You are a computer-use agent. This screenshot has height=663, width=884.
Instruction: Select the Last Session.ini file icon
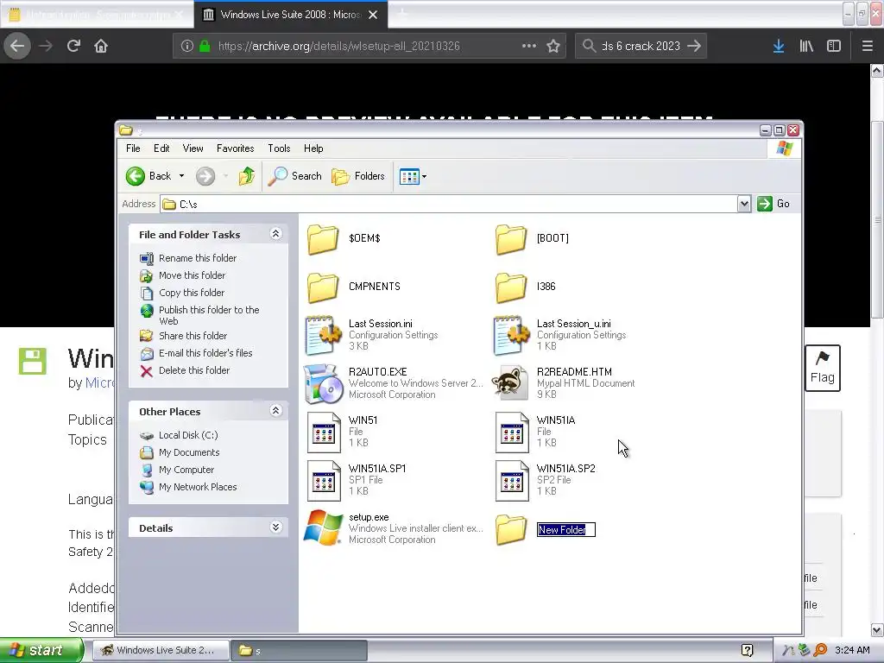[x=324, y=335]
